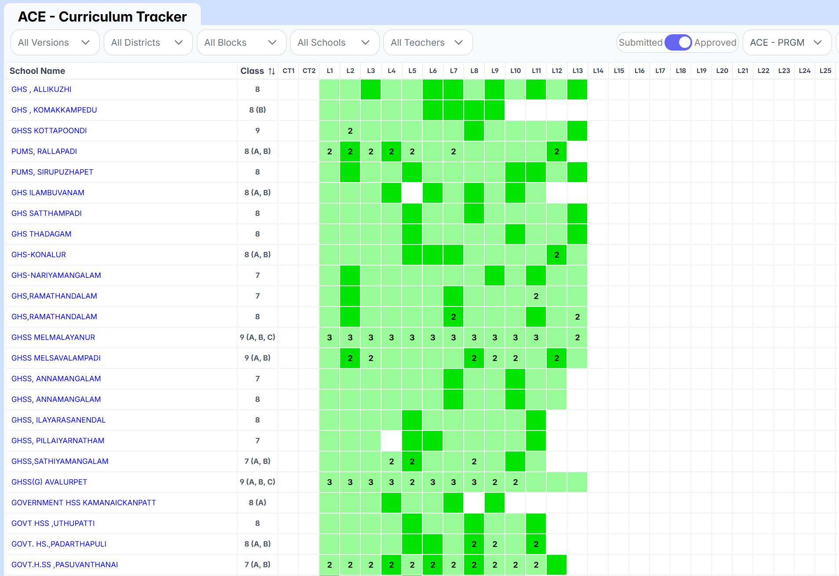The width and height of the screenshot is (839, 576).
Task: Click dark green L3 cell for GHS , ALLIKUZHI
Action: click(371, 90)
